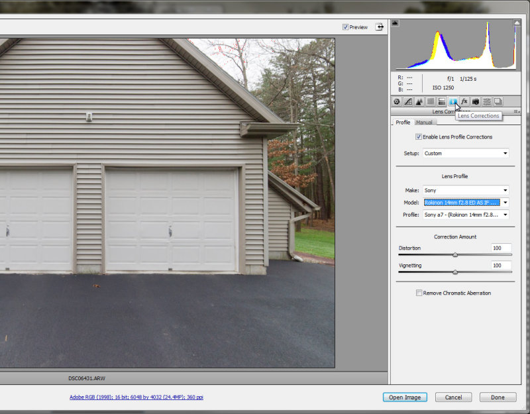Open the Presets panel icon
The width and height of the screenshot is (530, 414).
click(x=487, y=101)
